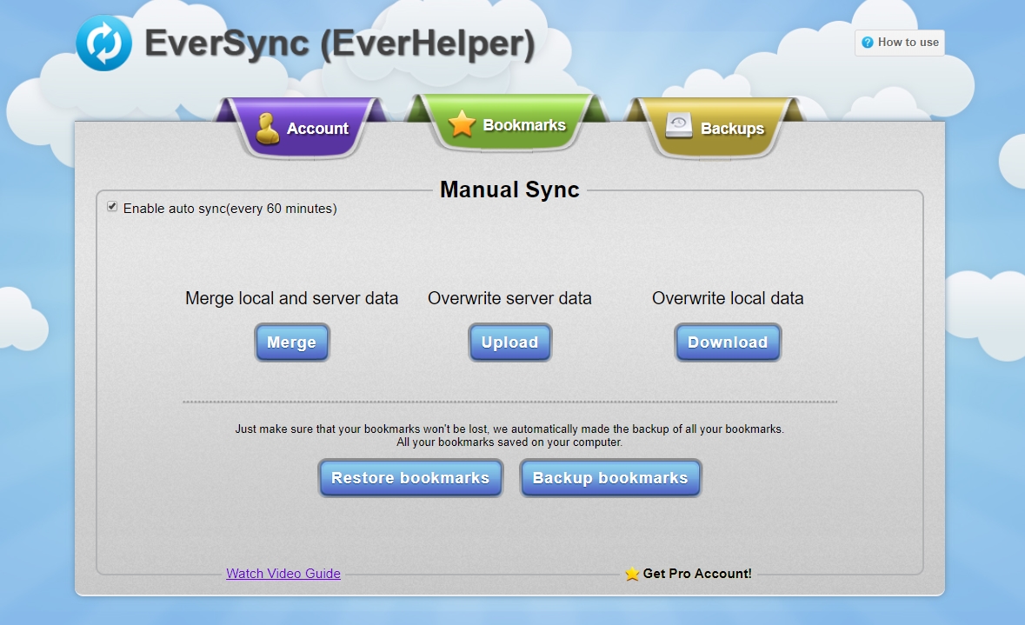Click the Get Pro Account! link text
This screenshot has height=625, width=1025.
point(697,574)
